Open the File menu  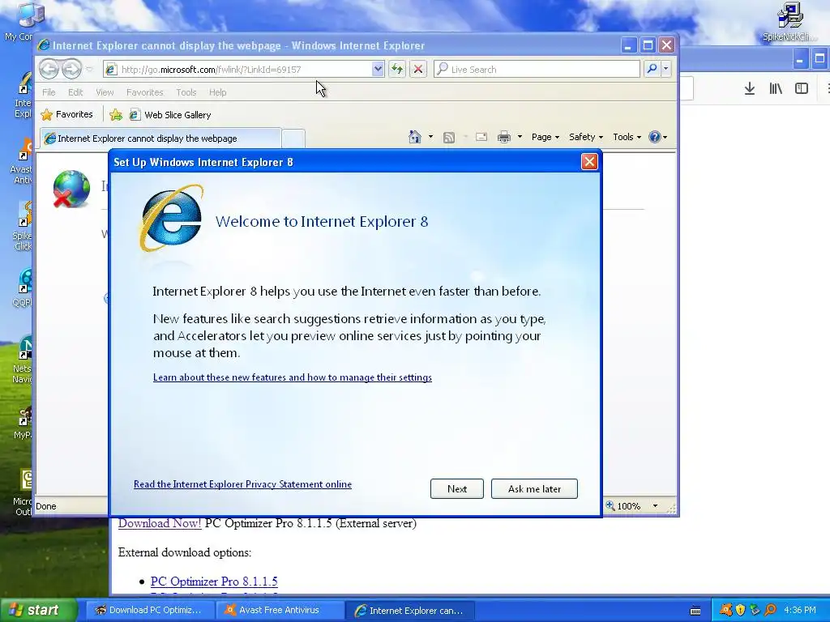pyautogui.click(x=49, y=92)
